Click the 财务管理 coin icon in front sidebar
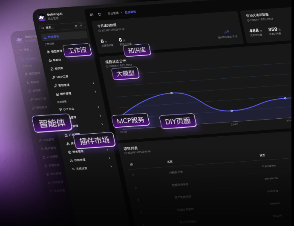Image resolution: width=294 pixels, height=226 pixels. pos(69,152)
